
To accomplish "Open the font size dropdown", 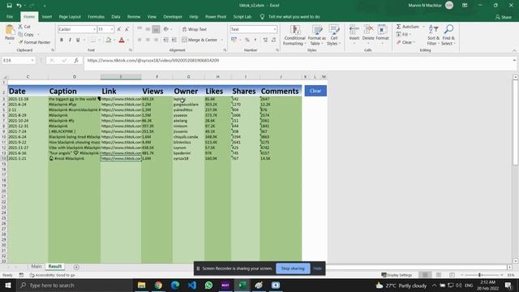I will (x=112, y=29).
